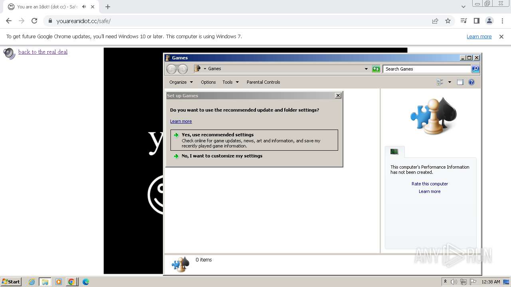The width and height of the screenshot is (511, 287).
Task: Open Microsoft Edge from taskbar
Action: coord(85,282)
